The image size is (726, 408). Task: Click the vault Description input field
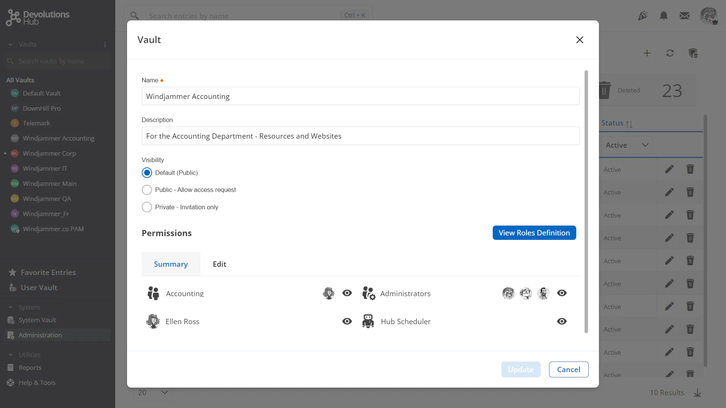point(360,136)
